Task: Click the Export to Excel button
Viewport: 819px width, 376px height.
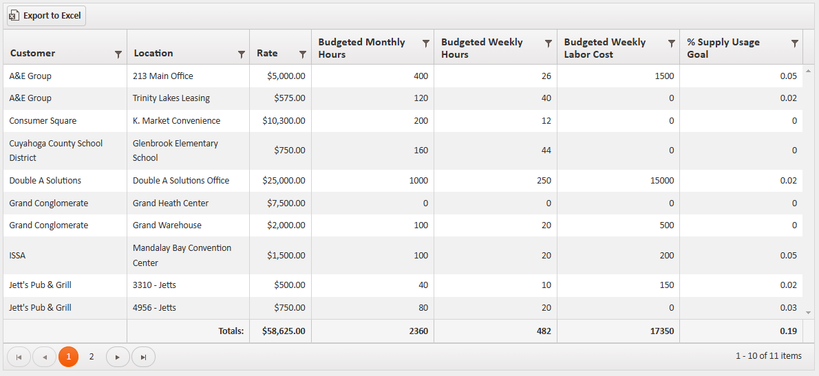Action: (x=46, y=16)
